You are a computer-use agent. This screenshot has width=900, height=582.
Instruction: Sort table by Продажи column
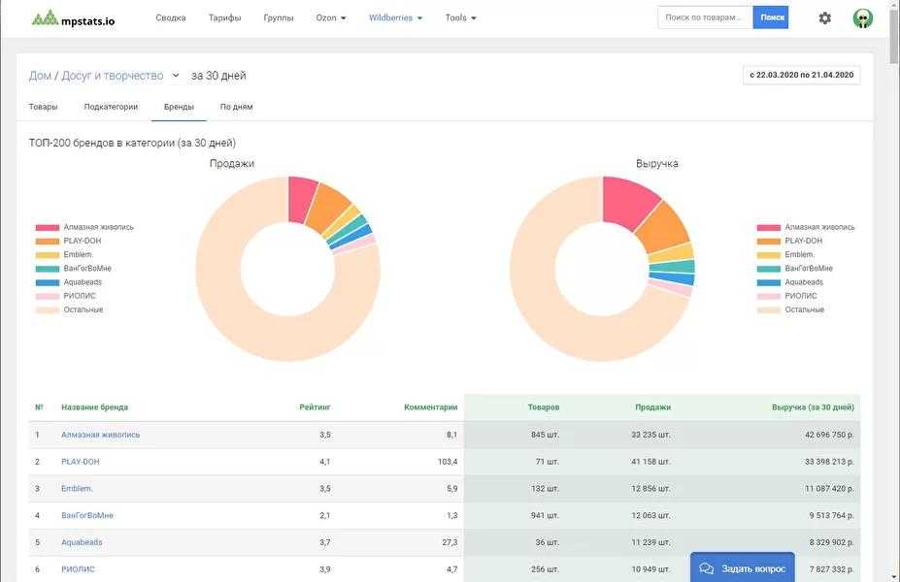click(x=652, y=407)
